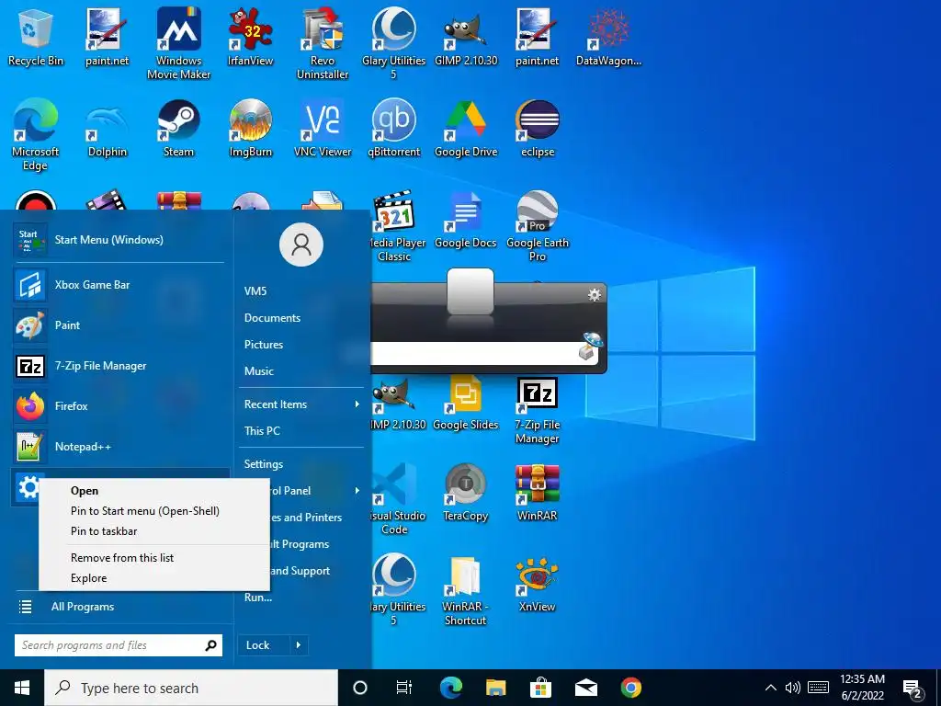The width and height of the screenshot is (941, 706).
Task: Select Open in the context menu
Action: click(x=85, y=491)
